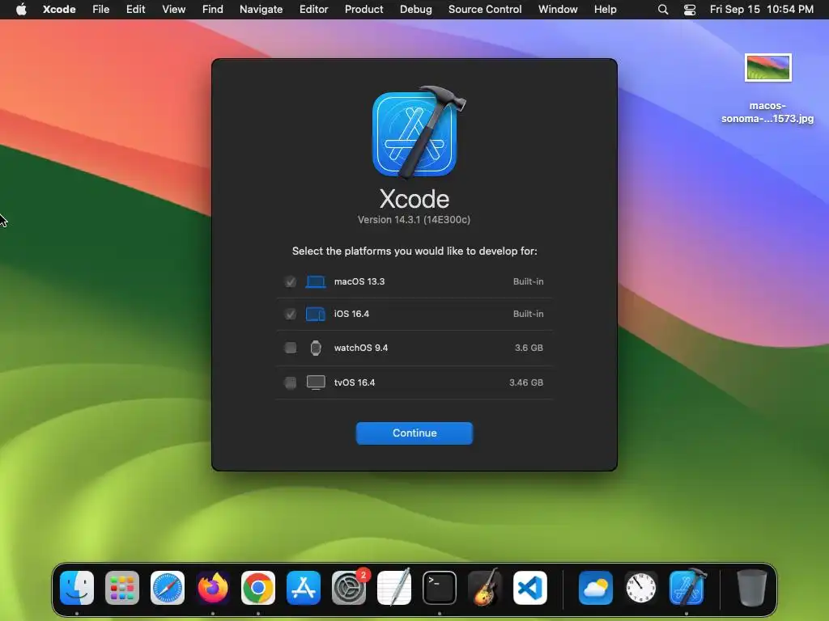
Task: Click Built-in text in iOS row
Action: [x=528, y=315]
